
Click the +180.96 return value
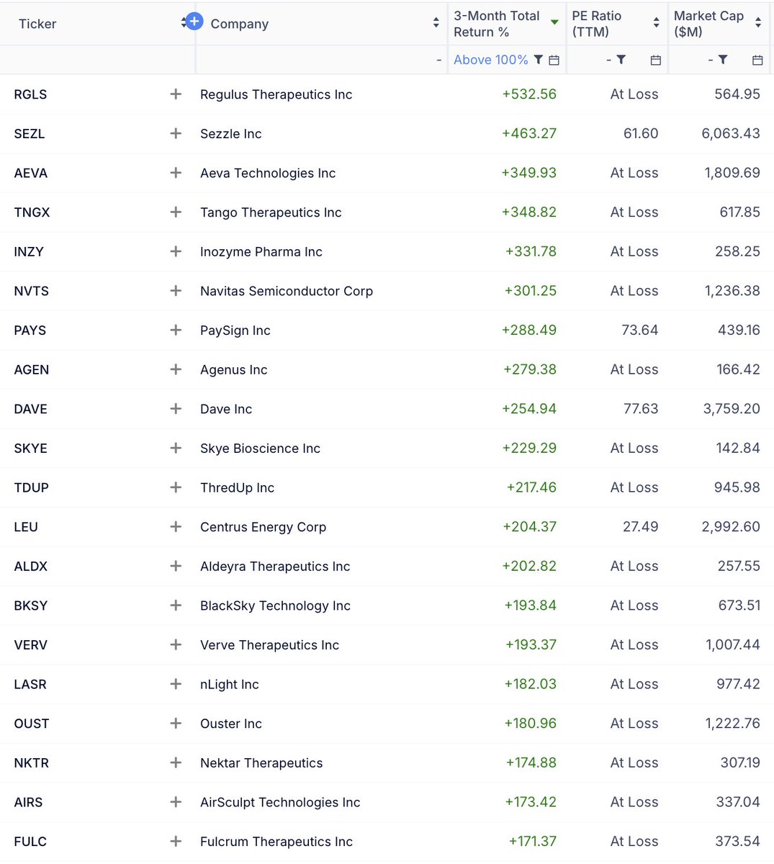click(x=530, y=723)
